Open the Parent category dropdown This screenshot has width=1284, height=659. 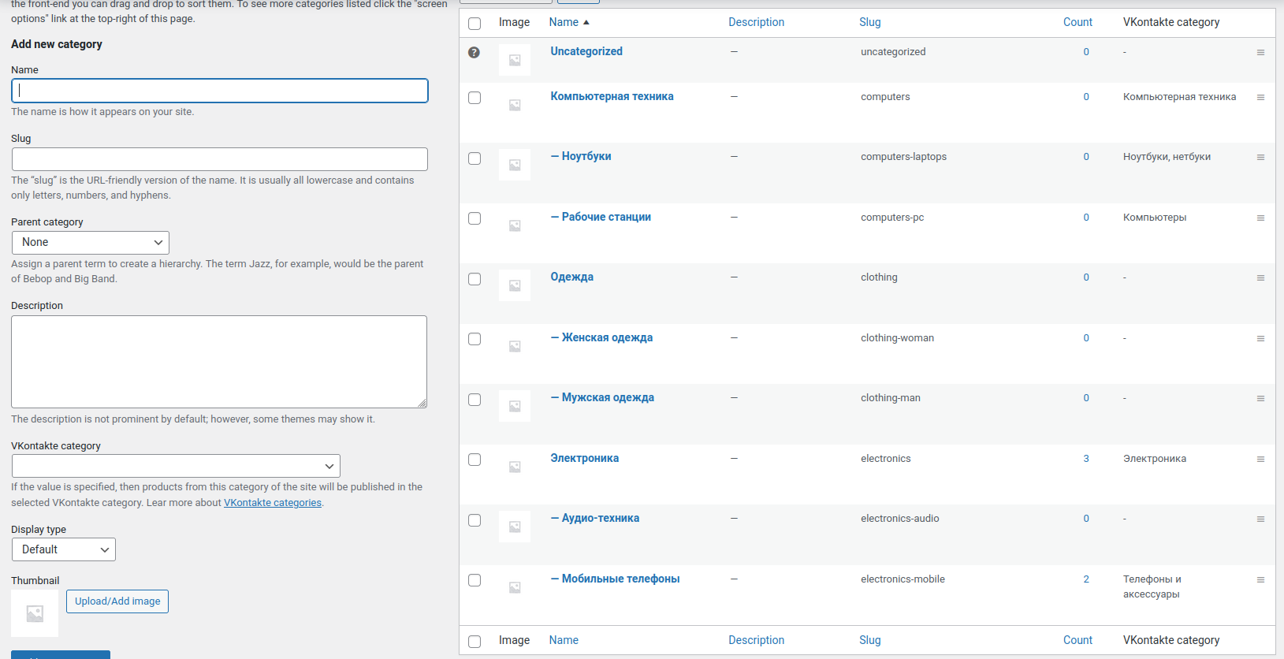coord(91,242)
